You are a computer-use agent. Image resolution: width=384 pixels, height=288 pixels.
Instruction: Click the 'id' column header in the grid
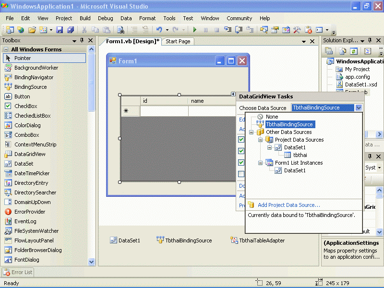164,101
